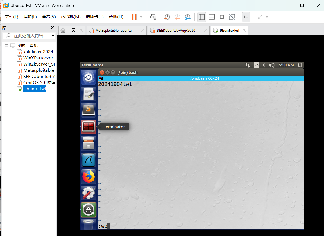The image size is (324, 236).
Task: Open the 帮助(H) menu
Action: point(116,17)
